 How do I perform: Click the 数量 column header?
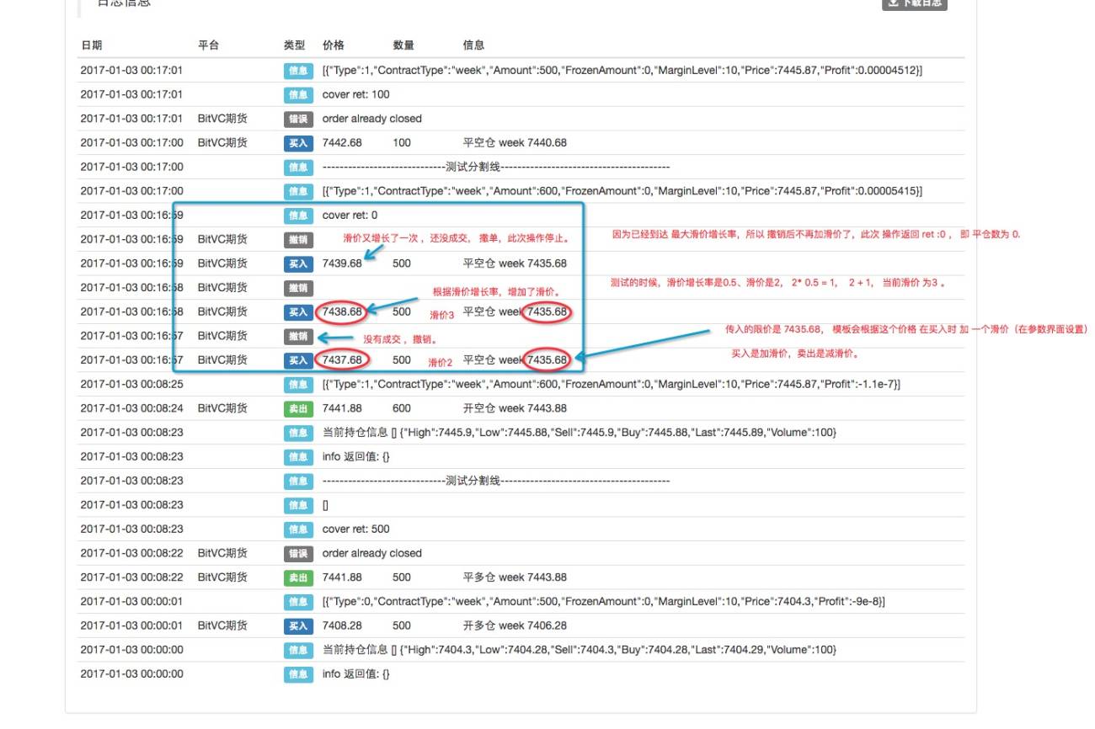click(x=403, y=45)
